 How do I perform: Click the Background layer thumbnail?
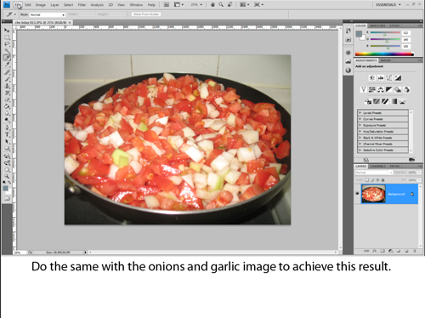[373, 194]
